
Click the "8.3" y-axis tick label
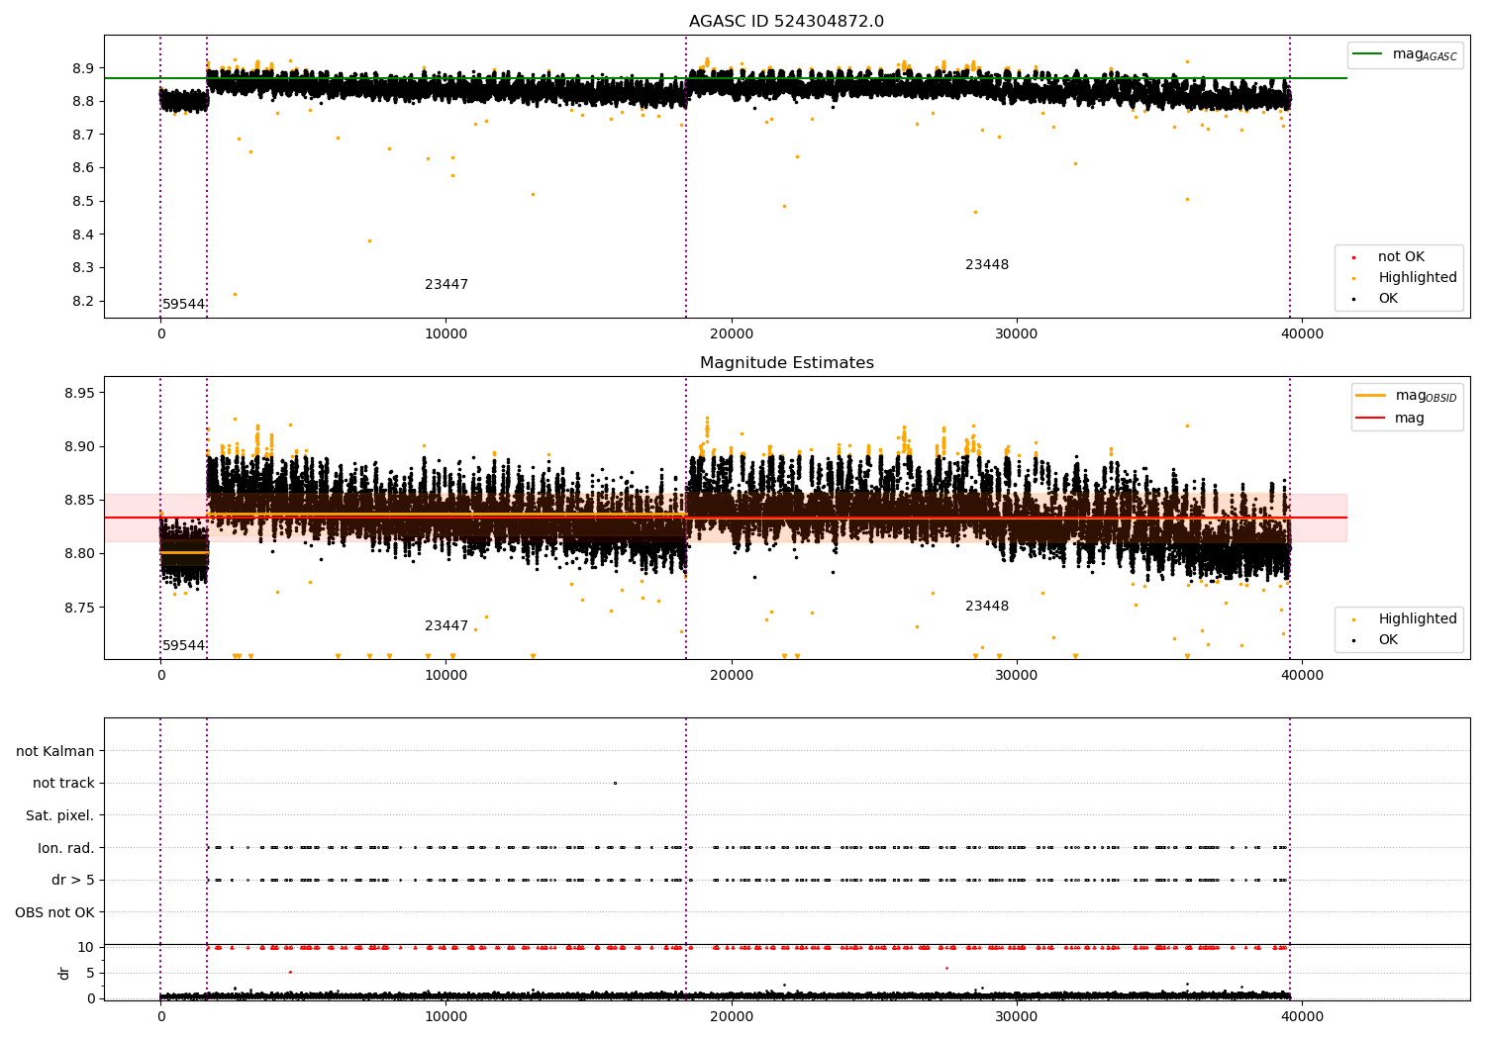click(x=84, y=268)
